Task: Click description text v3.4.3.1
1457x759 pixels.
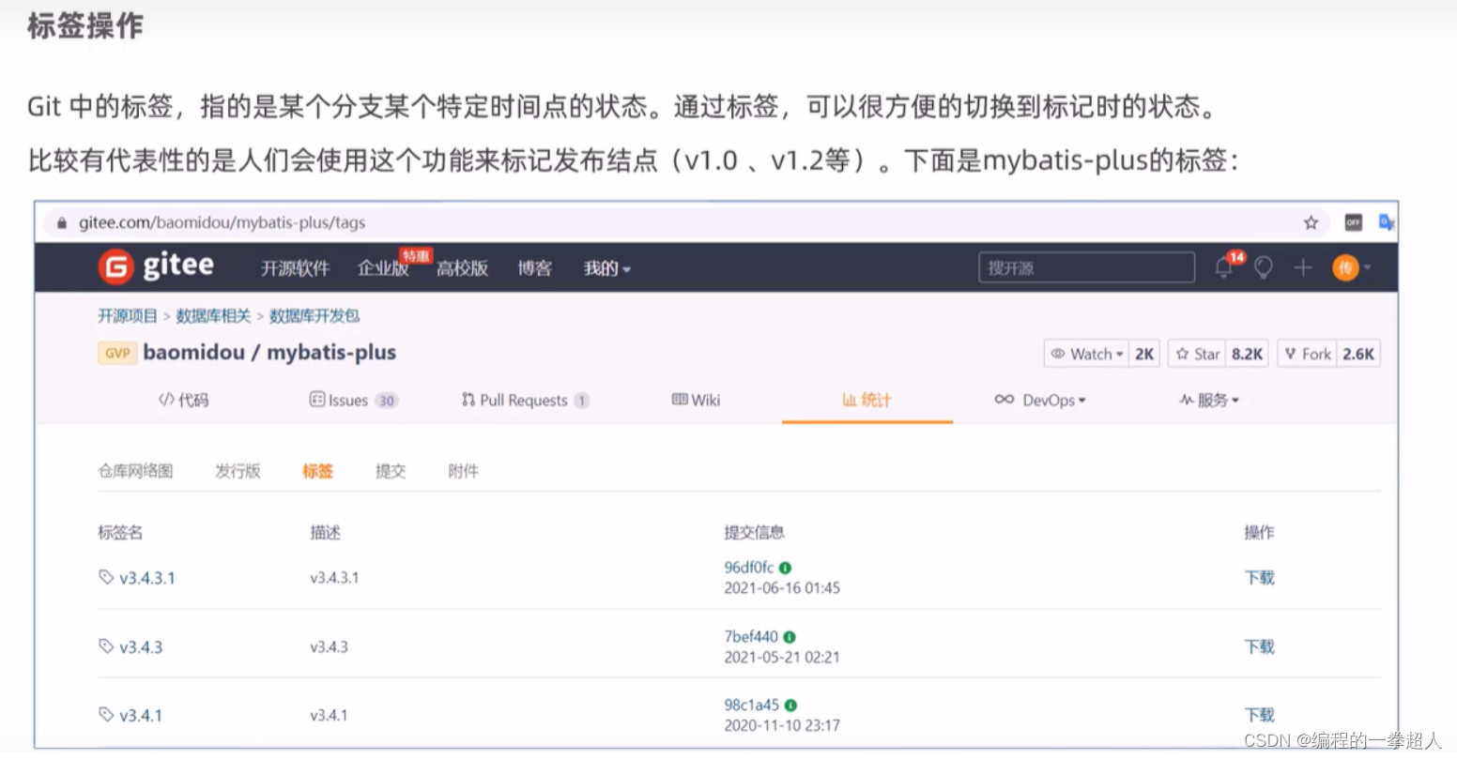Action: point(334,578)
